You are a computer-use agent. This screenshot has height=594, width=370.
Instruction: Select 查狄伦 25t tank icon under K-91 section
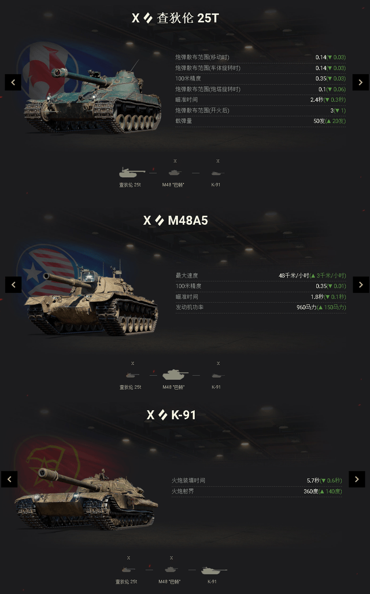click(x=128, y=570)
